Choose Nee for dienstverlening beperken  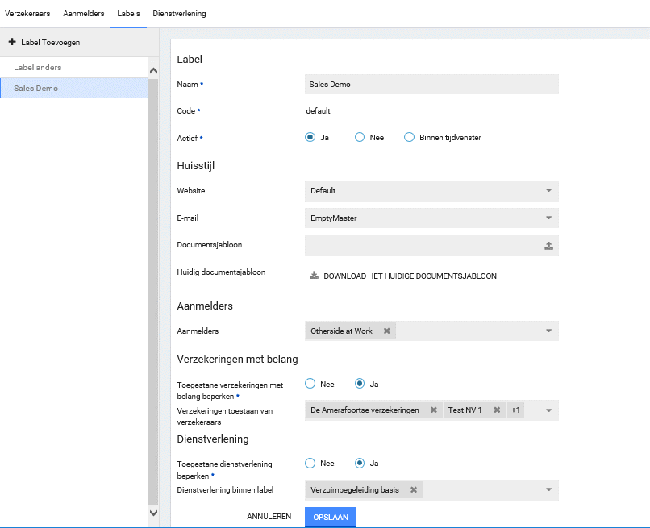point(310,463)
